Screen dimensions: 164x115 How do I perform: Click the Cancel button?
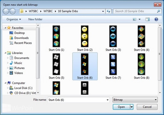coord(147,107)
